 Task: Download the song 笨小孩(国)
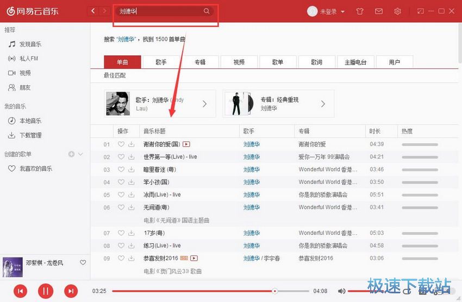132,182
